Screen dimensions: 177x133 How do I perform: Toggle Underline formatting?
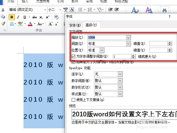point(25,17)
